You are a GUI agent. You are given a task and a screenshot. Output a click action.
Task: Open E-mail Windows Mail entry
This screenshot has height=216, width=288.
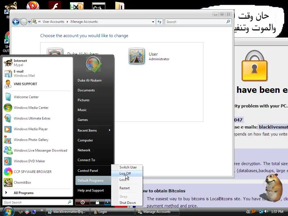tap(38, 73)
